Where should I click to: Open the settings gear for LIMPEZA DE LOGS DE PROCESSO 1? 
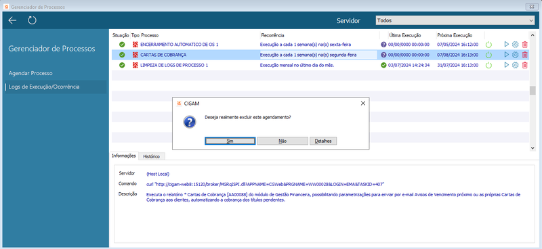point(515,65)
